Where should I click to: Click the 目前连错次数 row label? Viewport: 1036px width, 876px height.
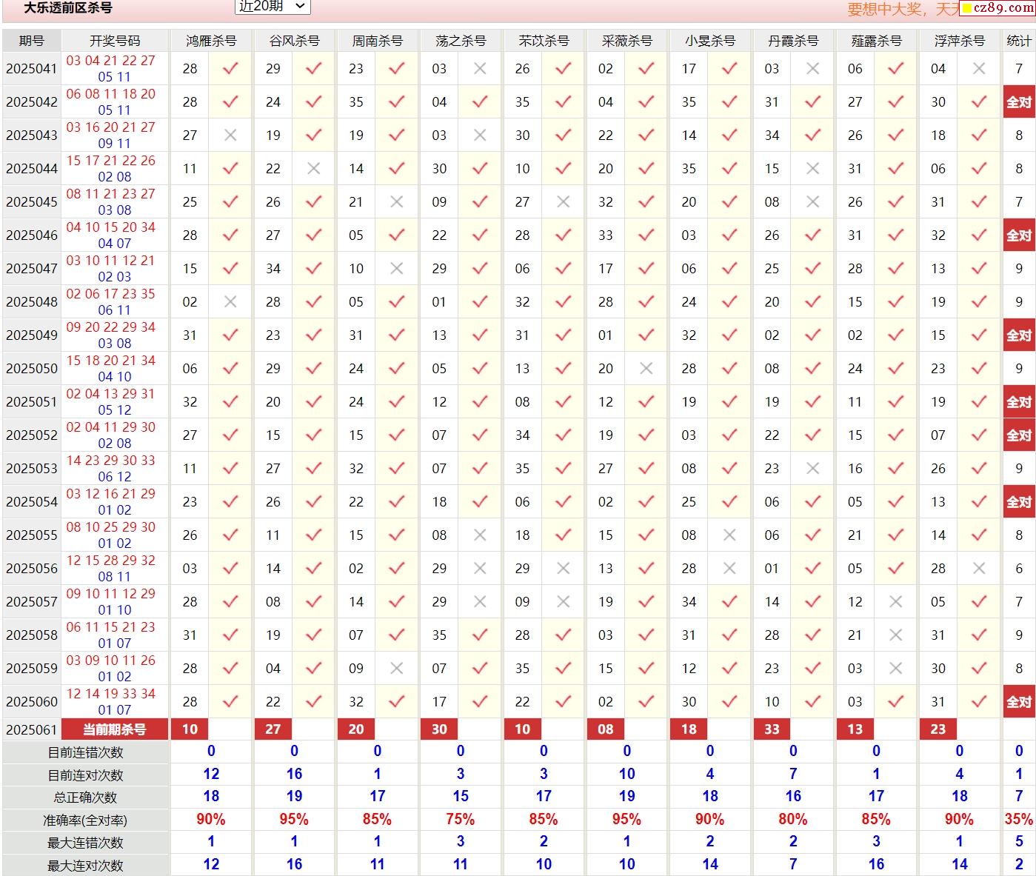(x=86, y=753)
